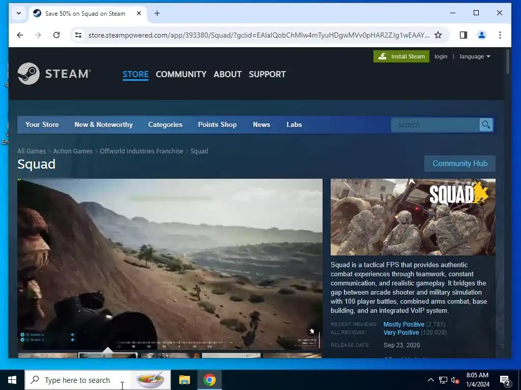The height and width of the screenshot is (390, 521).
Task: Show hidden tray icons chevron
Action: point(430,380)
